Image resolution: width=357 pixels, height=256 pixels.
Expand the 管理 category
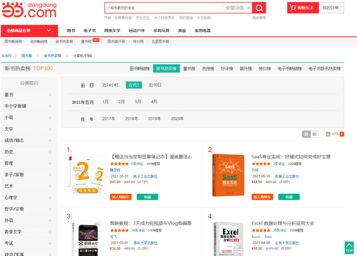(50, 164)
